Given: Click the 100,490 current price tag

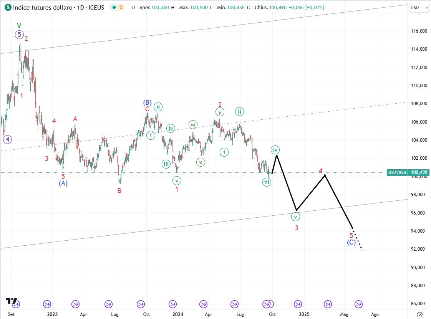Looking at the screenshot, I should click(x=419, y=173).
